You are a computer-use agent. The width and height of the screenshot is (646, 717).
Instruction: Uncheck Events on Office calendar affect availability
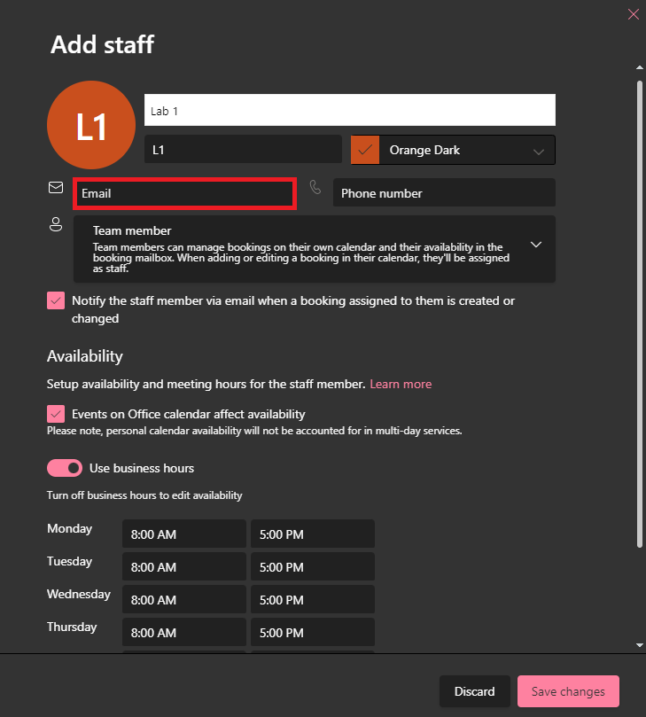(x=56, y=414)
